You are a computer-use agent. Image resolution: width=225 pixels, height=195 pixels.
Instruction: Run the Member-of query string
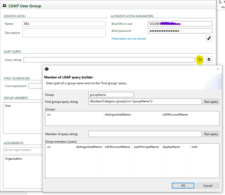point(211,134)
